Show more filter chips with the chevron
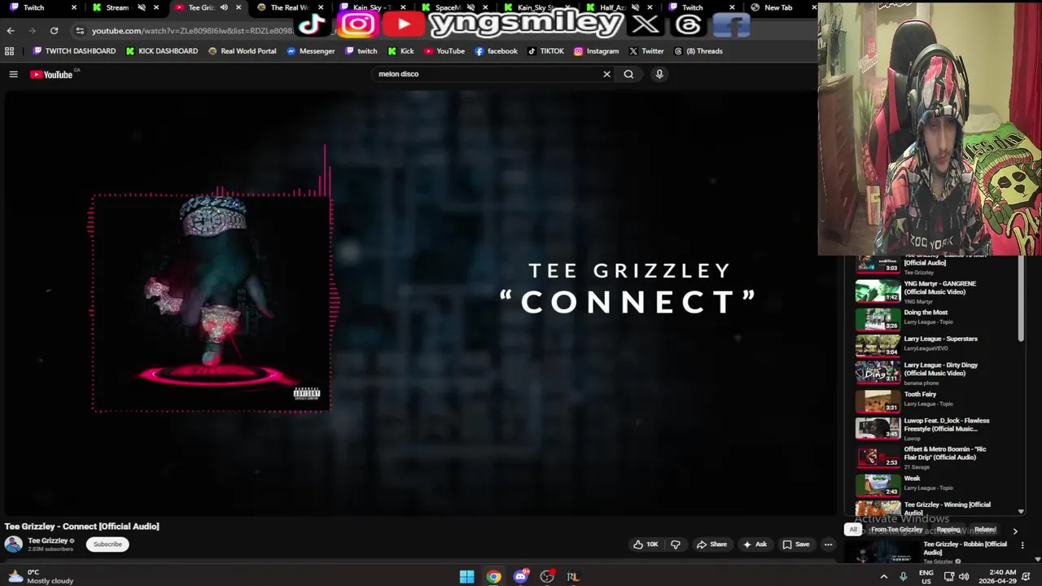 coord(1014,531)
